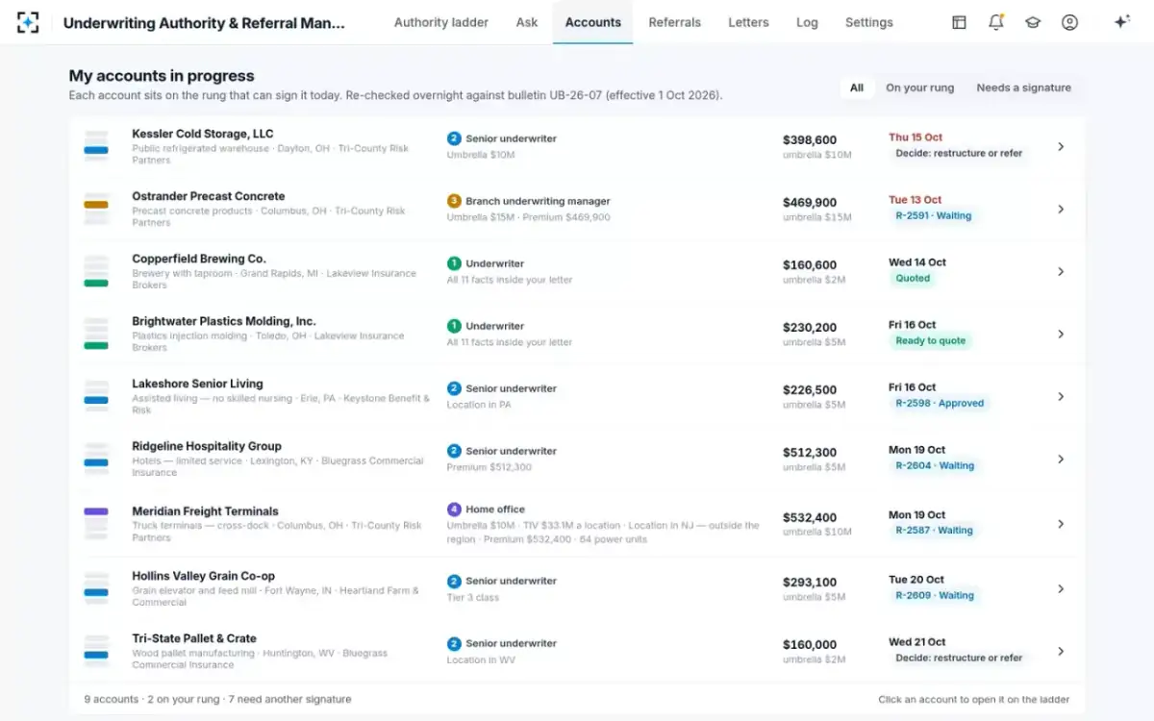Click rung 2 badge on Ridgeline row
This screenshot has height=721, width=1154.
coord(454,451)
